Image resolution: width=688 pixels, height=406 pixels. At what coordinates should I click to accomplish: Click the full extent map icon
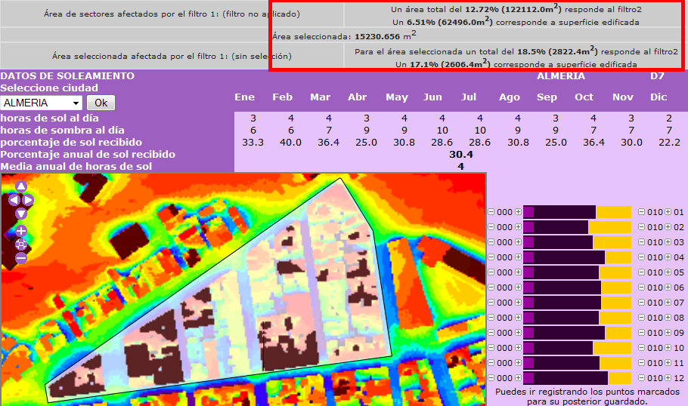coord(21,244)
